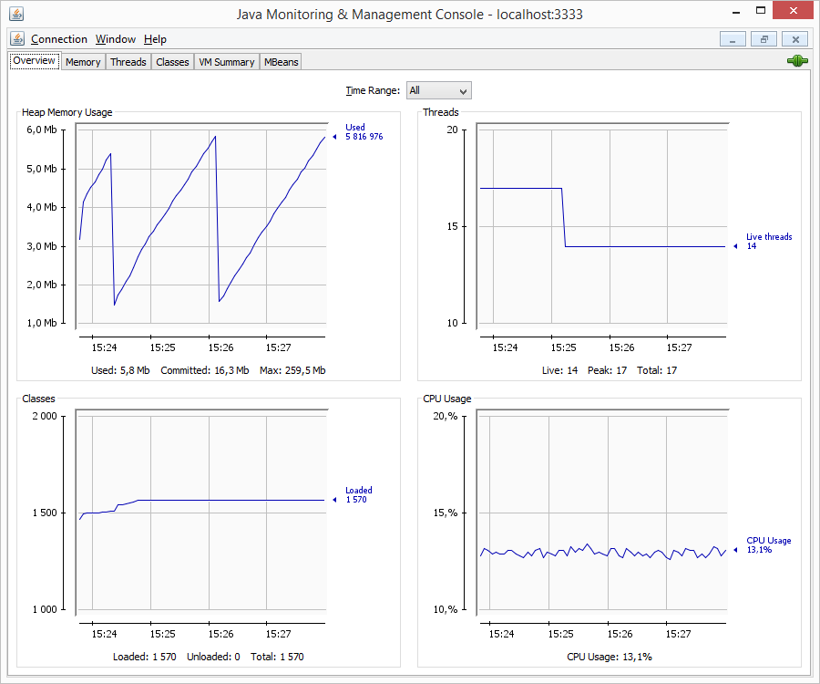Open the Window menu

(116, 39)
